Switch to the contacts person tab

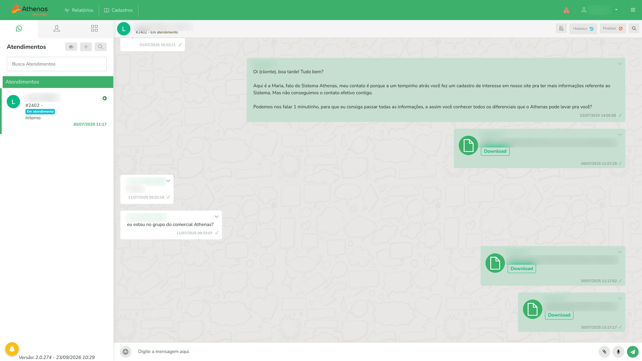coord(57,29)
